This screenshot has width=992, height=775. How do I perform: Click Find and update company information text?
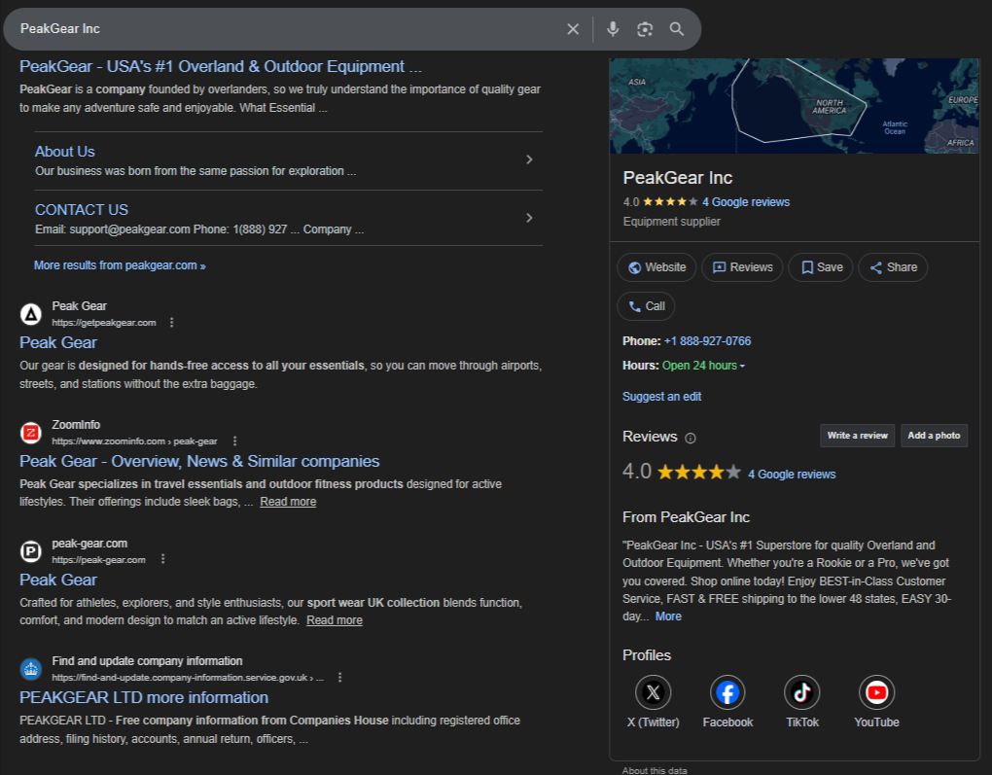coord(147,661)
